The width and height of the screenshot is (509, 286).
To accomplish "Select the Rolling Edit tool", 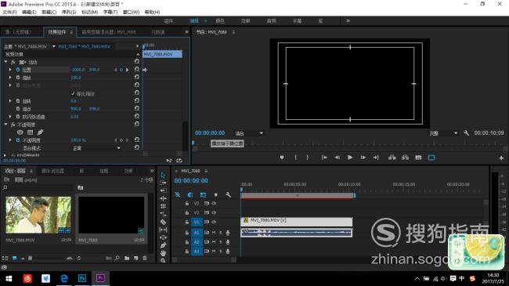I will [163, 198].
